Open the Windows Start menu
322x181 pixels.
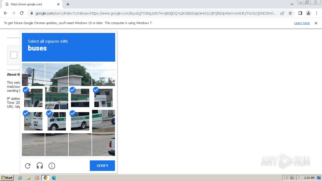coord(7,178)
